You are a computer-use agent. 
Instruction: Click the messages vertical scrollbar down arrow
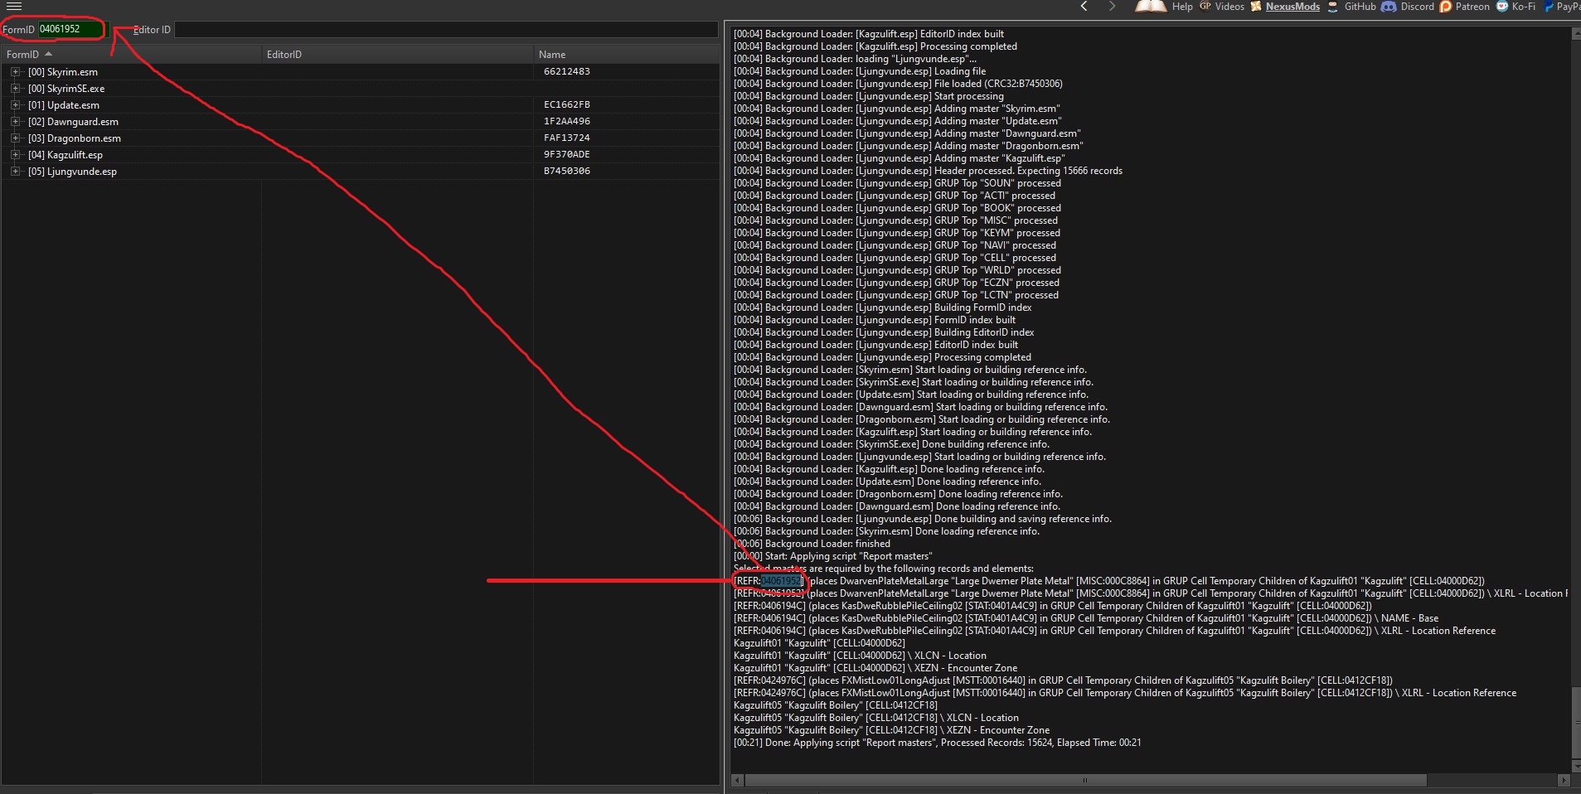tap(1575, 767)
